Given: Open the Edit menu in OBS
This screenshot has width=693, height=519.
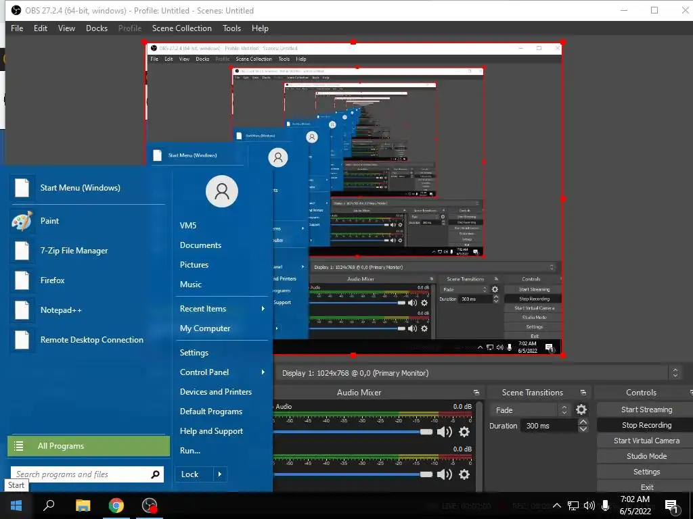Looking at the screenshot, I should [40, 28].
